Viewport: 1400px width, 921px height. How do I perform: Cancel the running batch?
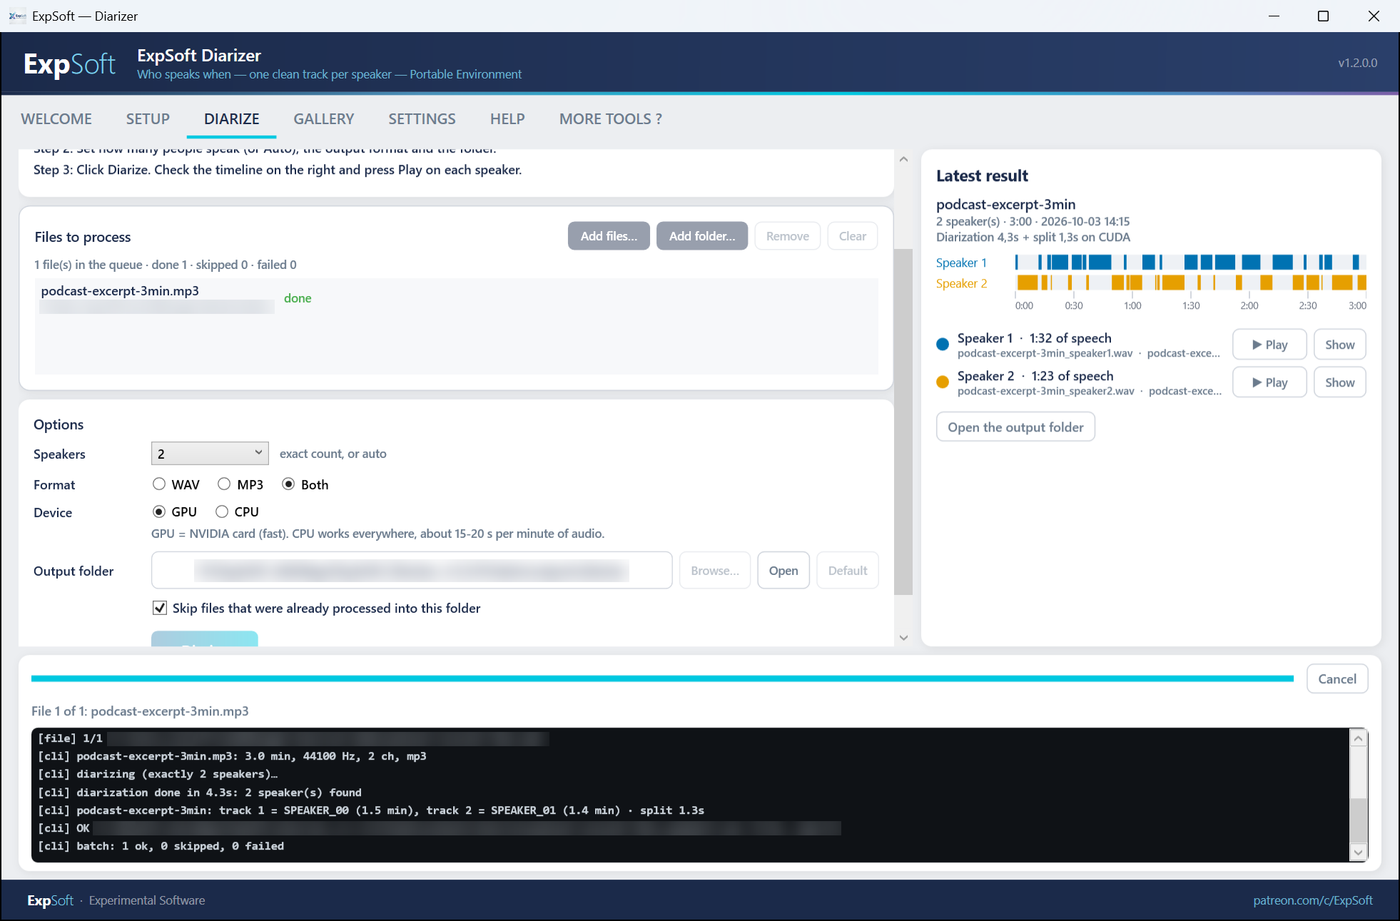[x=1337, y=678]
